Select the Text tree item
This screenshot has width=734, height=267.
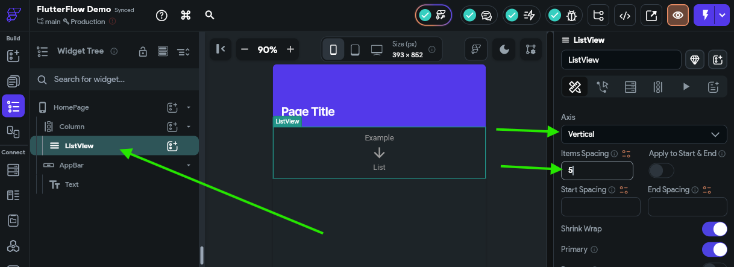point(72,184)
